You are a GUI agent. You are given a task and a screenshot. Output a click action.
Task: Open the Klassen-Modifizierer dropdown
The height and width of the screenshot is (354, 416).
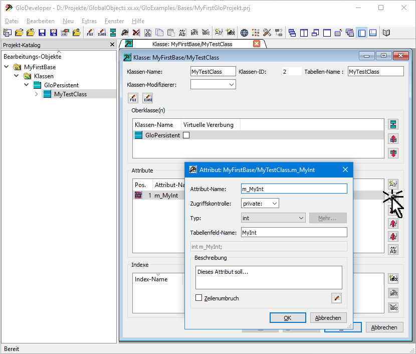(x=213, y=84)
